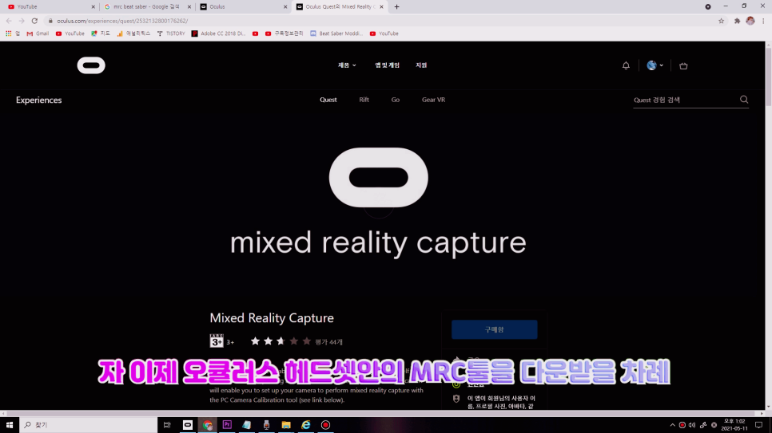Click the page horizontal scrollbar
Screen dimensions: 772x433
point(383,413)
